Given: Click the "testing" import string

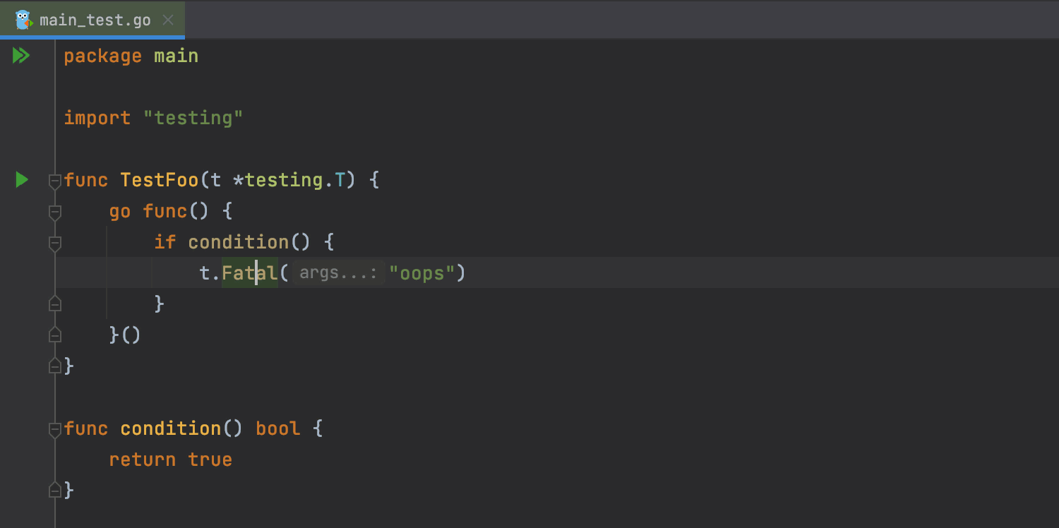Looking at the screenshot, I should pos(193,118).
